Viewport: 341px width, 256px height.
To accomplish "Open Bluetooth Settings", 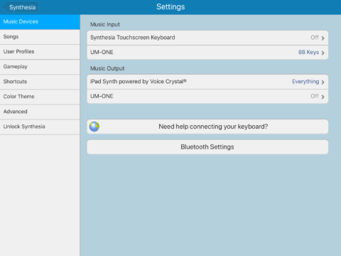I will point(207,147).
